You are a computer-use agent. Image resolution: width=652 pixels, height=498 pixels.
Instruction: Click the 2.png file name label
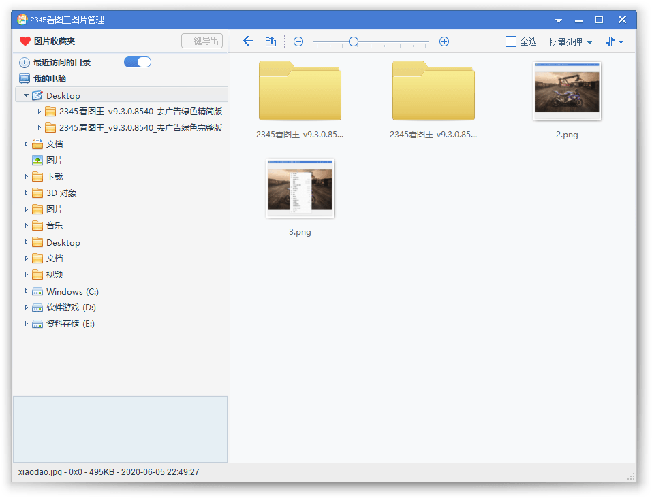pos(567,135)
